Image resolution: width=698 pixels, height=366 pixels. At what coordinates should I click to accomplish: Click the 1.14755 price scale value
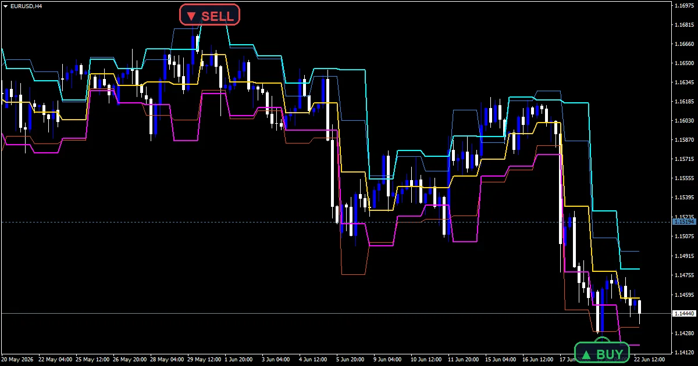coord(684,275)
